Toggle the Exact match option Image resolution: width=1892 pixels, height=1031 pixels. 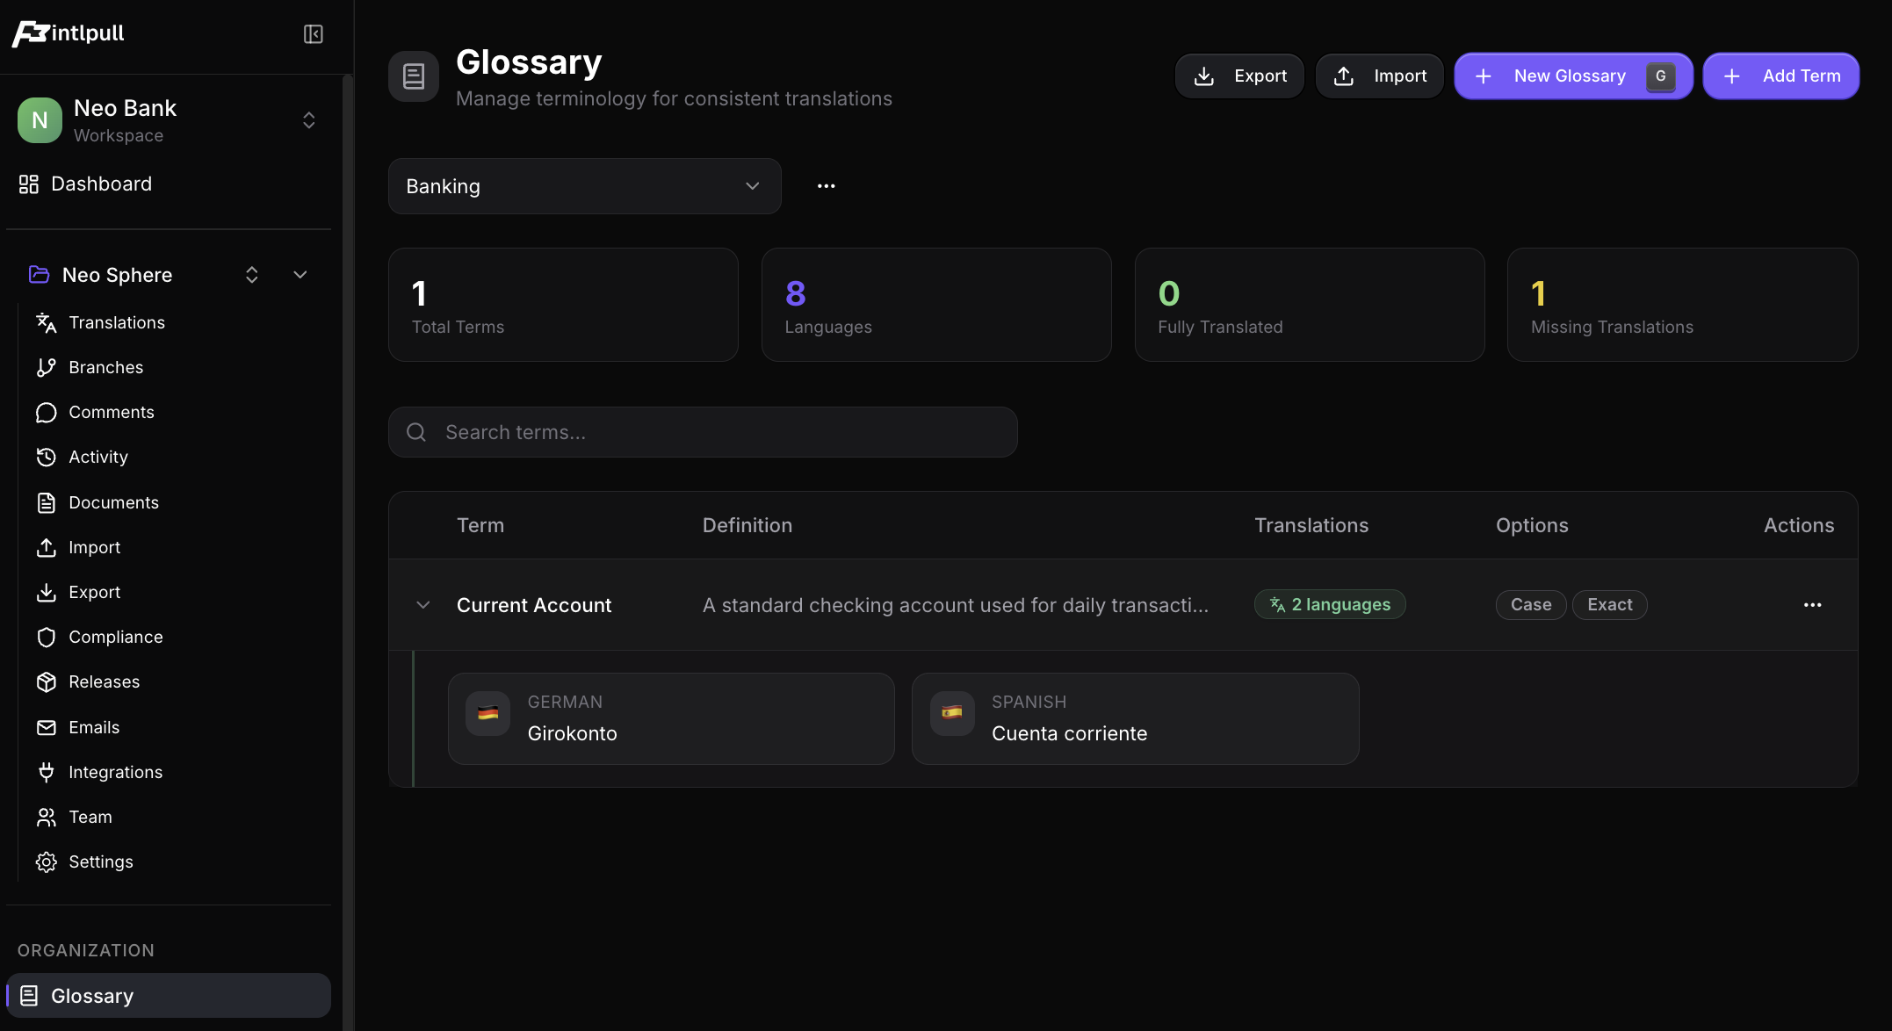coord(1609,604)
